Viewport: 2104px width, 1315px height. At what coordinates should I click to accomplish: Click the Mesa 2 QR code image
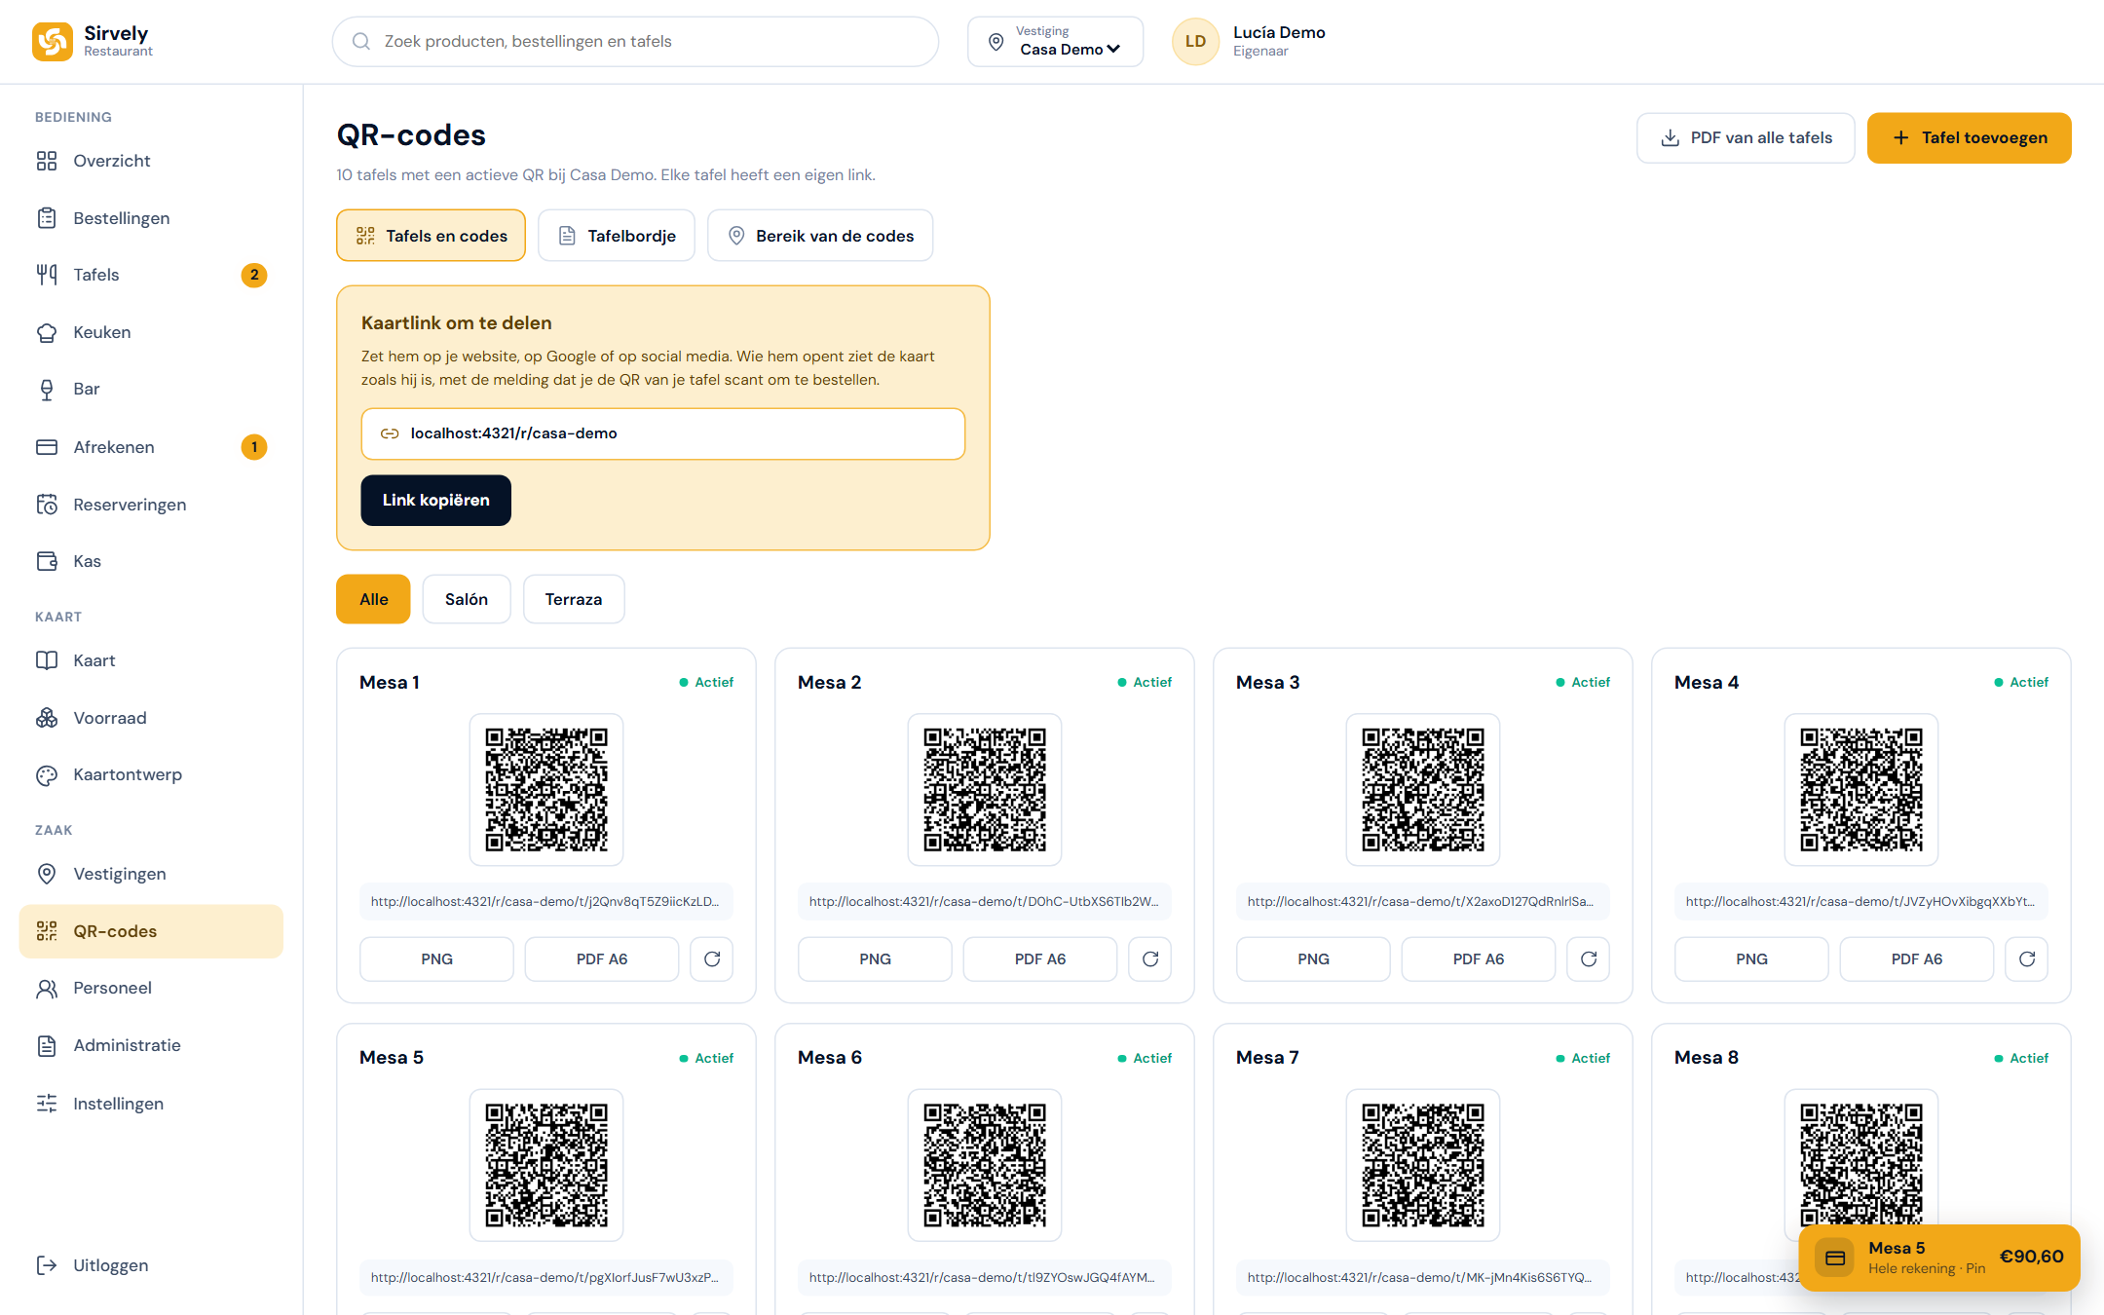[x=985, y=790]
